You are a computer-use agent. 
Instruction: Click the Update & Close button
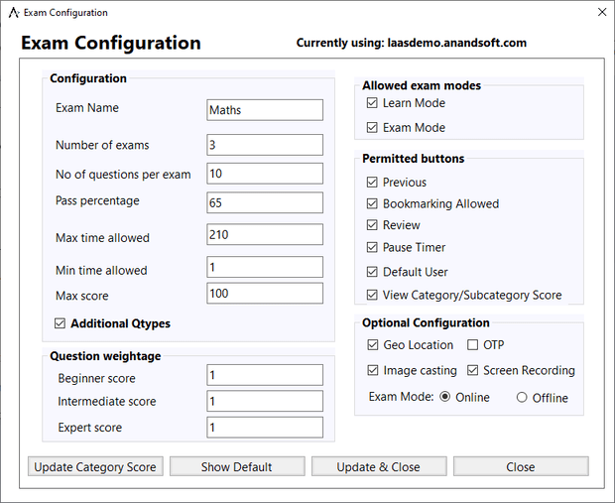(379, 466)
